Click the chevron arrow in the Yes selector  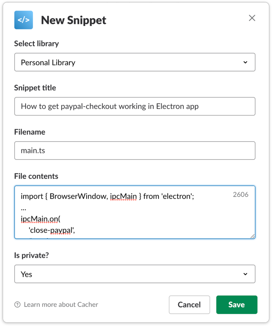[x=245, y=274]
